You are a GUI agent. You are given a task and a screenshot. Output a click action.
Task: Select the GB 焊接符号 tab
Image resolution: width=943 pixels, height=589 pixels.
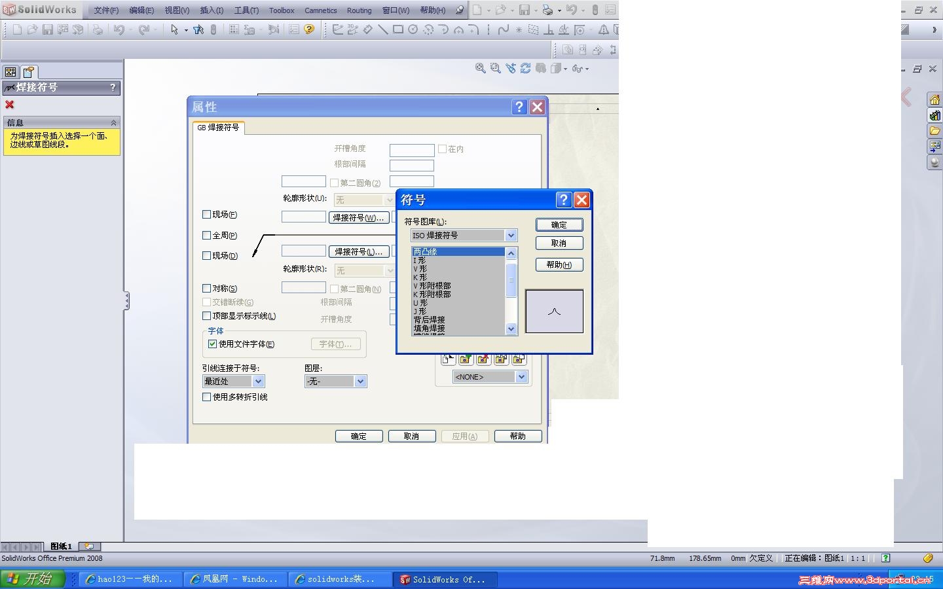(218, 128)
